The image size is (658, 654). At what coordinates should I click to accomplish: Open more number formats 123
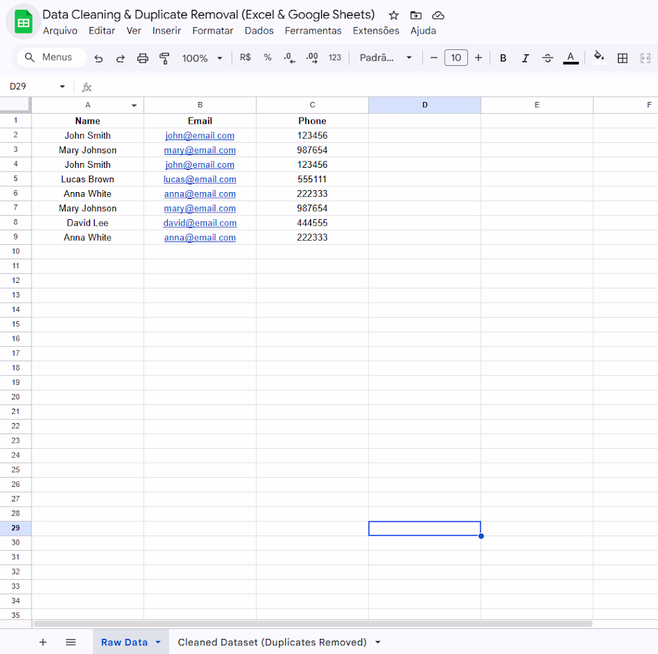pyautogui.click(x=334, y=57)
